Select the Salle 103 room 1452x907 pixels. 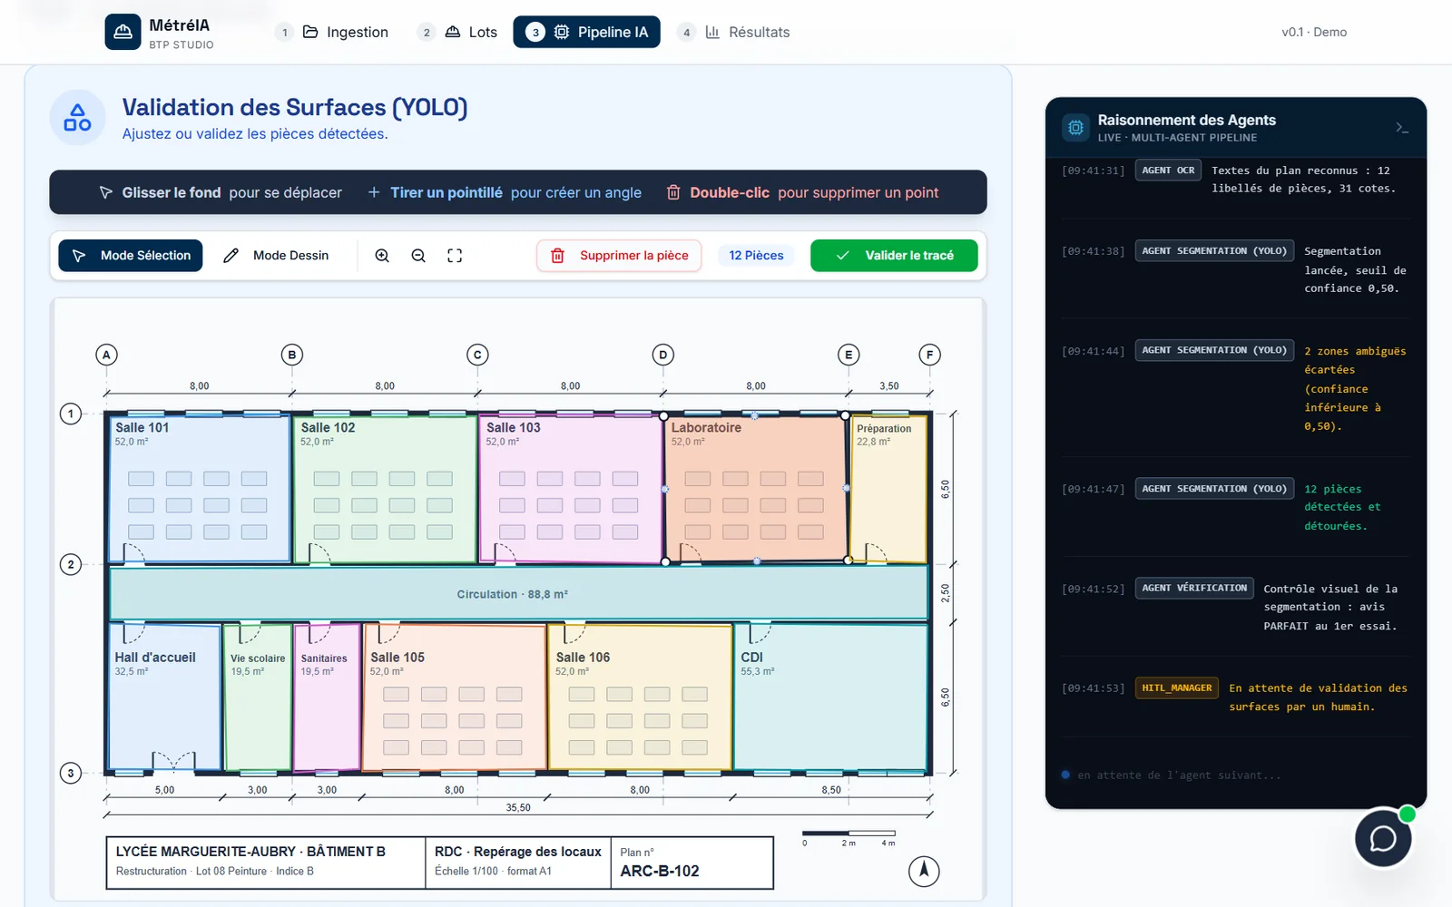click(571, 489)
